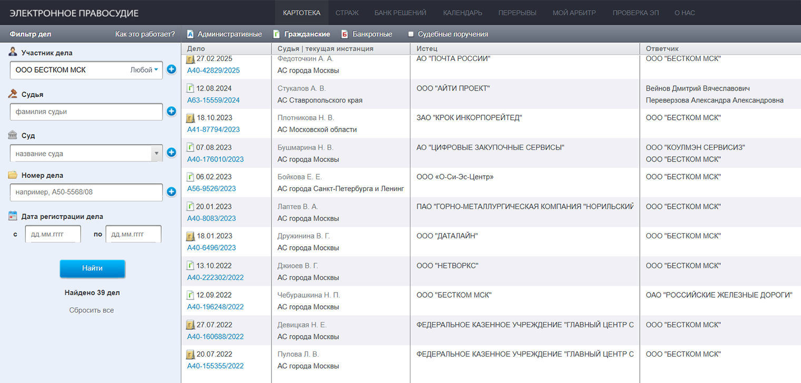801x383 pixels.
Task: Expand the court name dropdown arrow
Action: point(157,154)
